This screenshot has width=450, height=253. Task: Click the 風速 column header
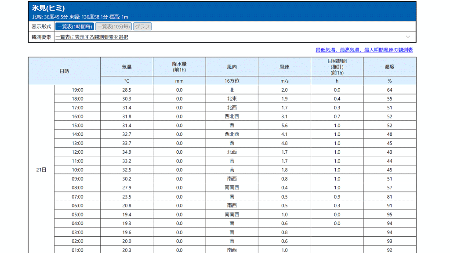284,67
